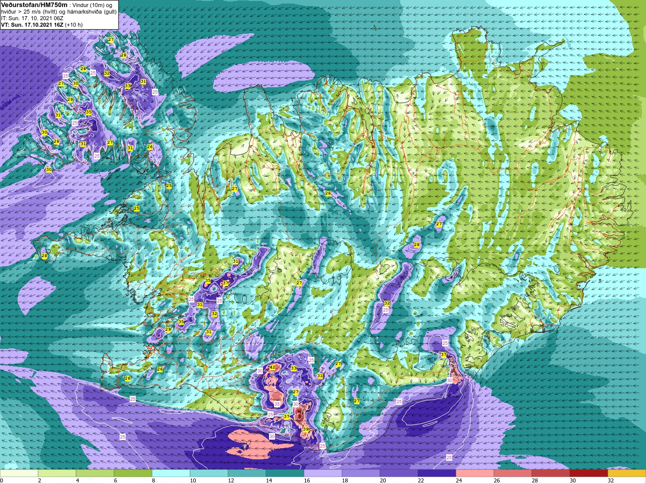Choose the 10–12 m/s turquoise legend swatch
Viewport: 646px width, 484px height.
[x=209, y=473]
